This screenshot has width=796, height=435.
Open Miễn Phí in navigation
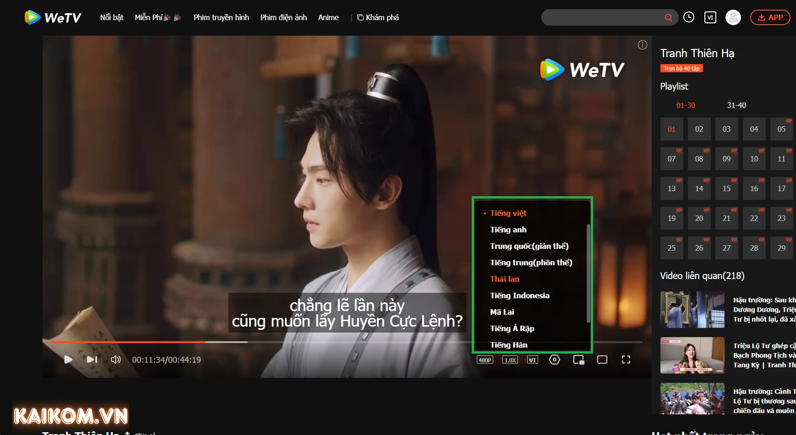point(158,17)
